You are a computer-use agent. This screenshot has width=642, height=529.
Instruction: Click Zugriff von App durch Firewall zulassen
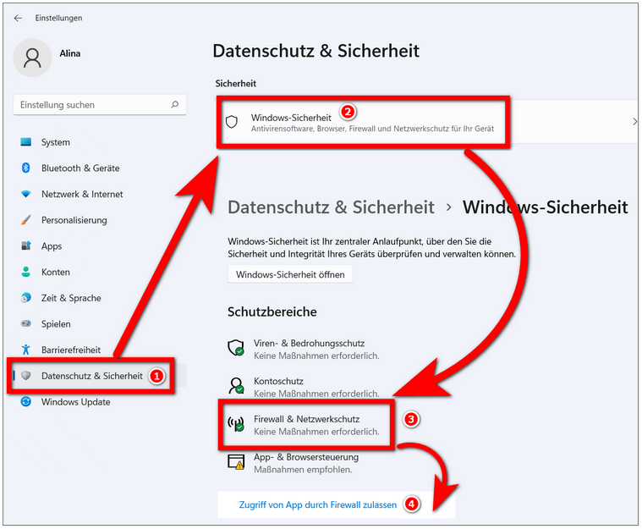pyautogui.click(x=318, y=504)
